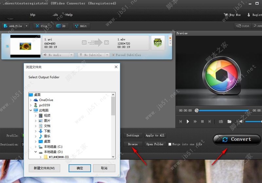The width and height of the screenshot is (262, 183).
Task: Click folder tree scrollbar down arrow
Action: point(113,157)
